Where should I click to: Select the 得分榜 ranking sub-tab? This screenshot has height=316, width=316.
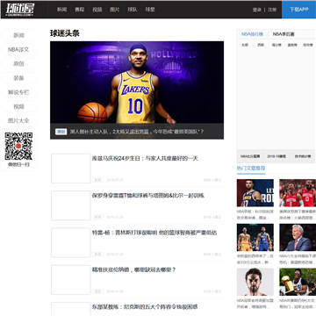click(276, 45)
